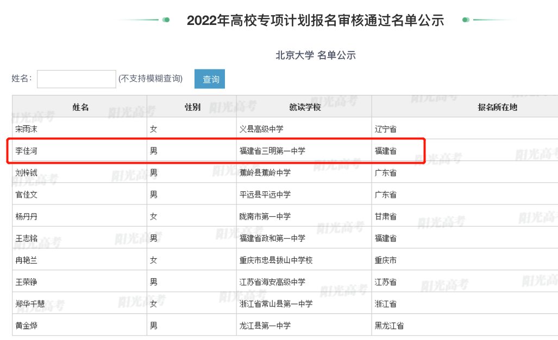This screenshot has width=558, height=340.
Task: Click the province cell 江苏省
Action: [x=385, y=282]
